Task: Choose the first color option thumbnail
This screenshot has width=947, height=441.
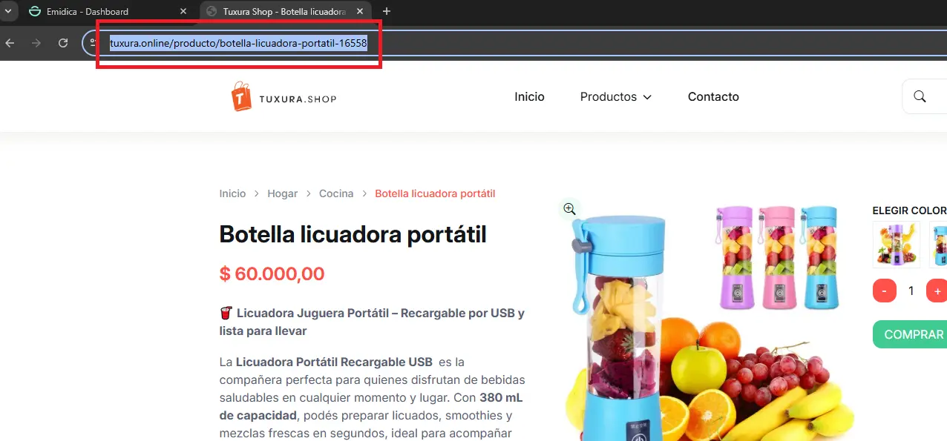Action: pyautogui.click(x=896, y=245)
